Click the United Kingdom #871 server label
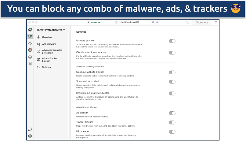Image resolution: width=246 pixels, height=141 pixels. click(x=129, y=22)
